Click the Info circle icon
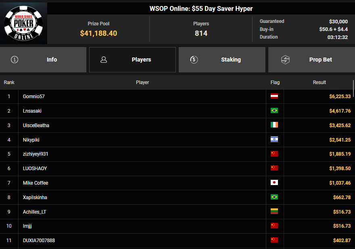Viewport: 355px width, 249px height. tap(15, 60)
